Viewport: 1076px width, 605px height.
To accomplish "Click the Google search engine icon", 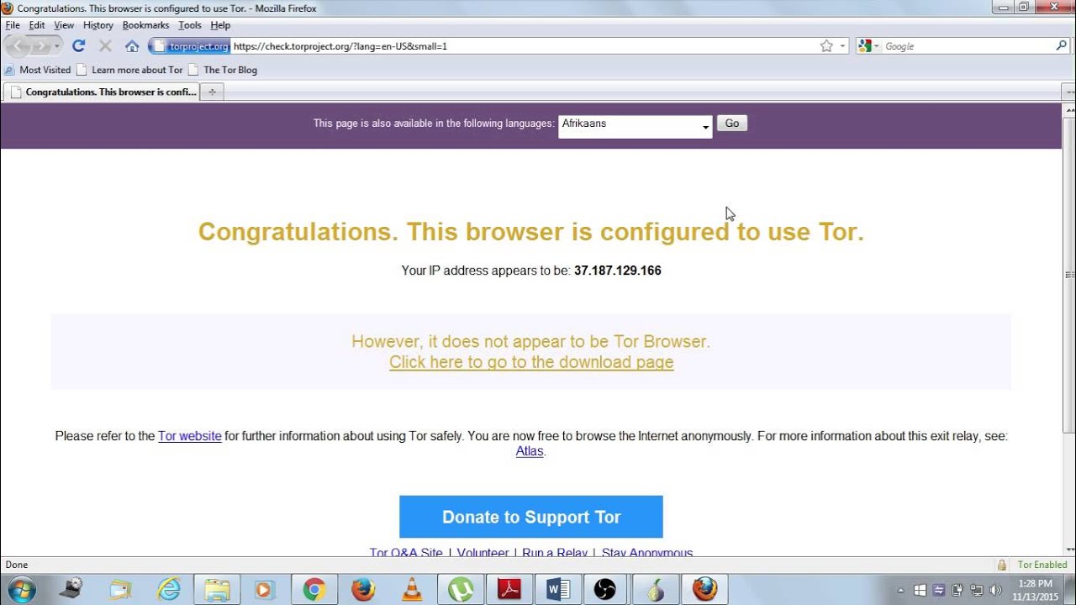I will coord(863,46).
